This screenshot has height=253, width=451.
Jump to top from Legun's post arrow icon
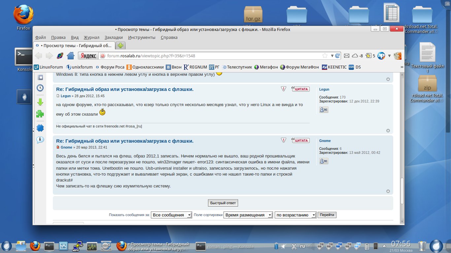(388, 131)
